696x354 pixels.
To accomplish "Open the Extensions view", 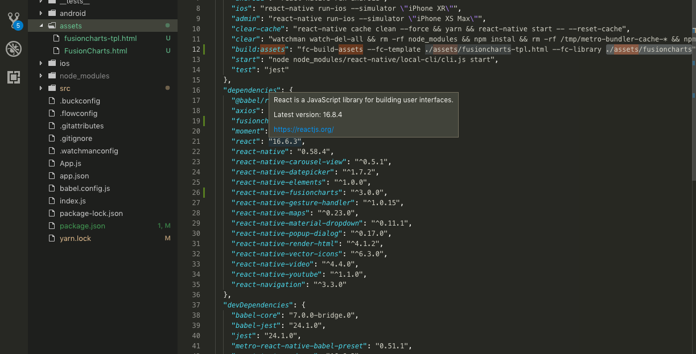I will coord(14,77).
